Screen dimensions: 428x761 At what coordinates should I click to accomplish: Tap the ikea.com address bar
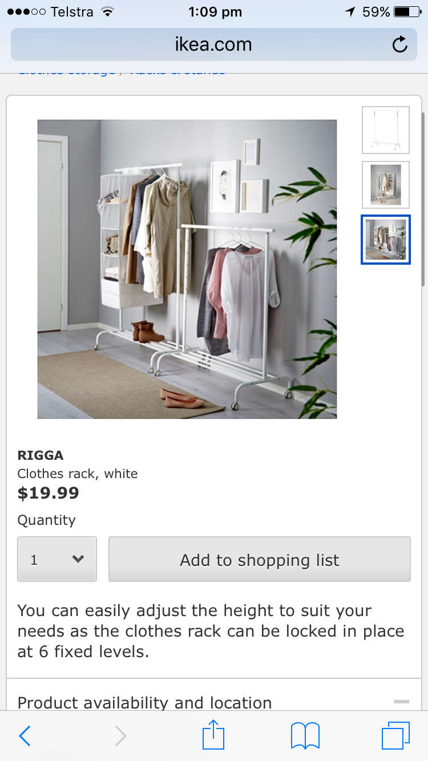coord(214,44)
